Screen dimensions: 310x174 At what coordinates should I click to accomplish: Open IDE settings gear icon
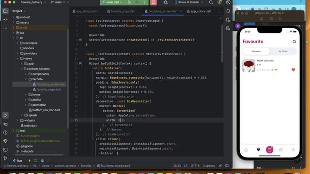pyautogui.click(x=219, y=2)
